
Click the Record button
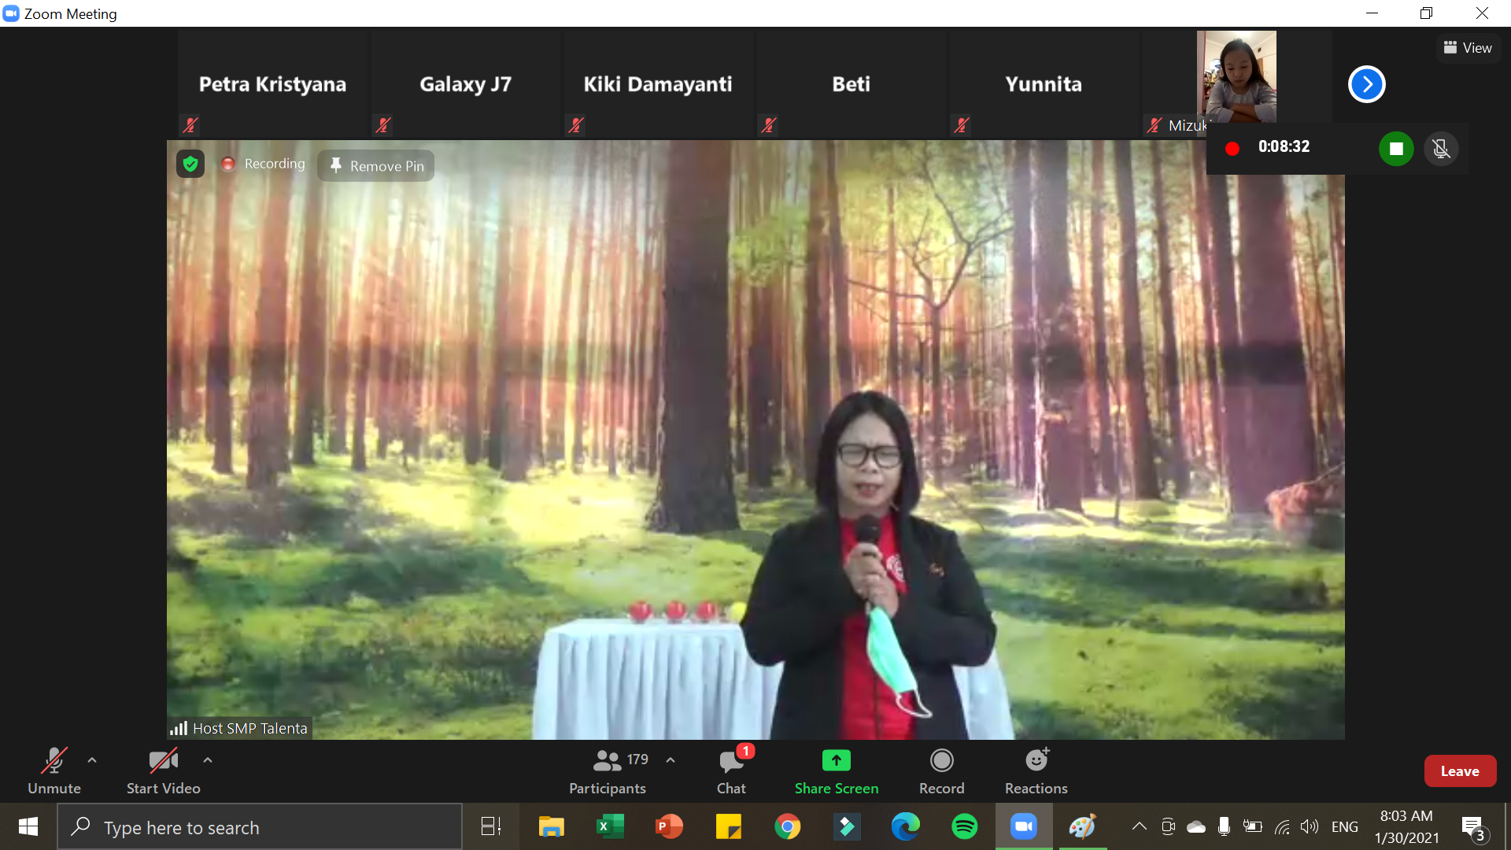(941, 771)
